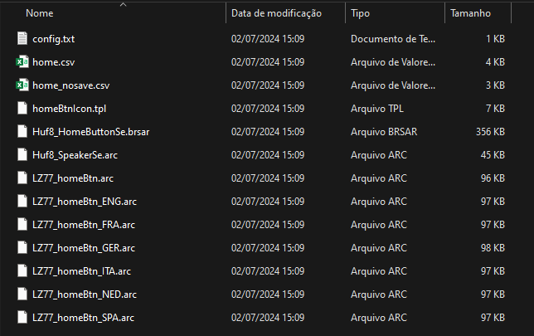
Task: Click the sort arrow above Nome
Action: tap(124, 4)
